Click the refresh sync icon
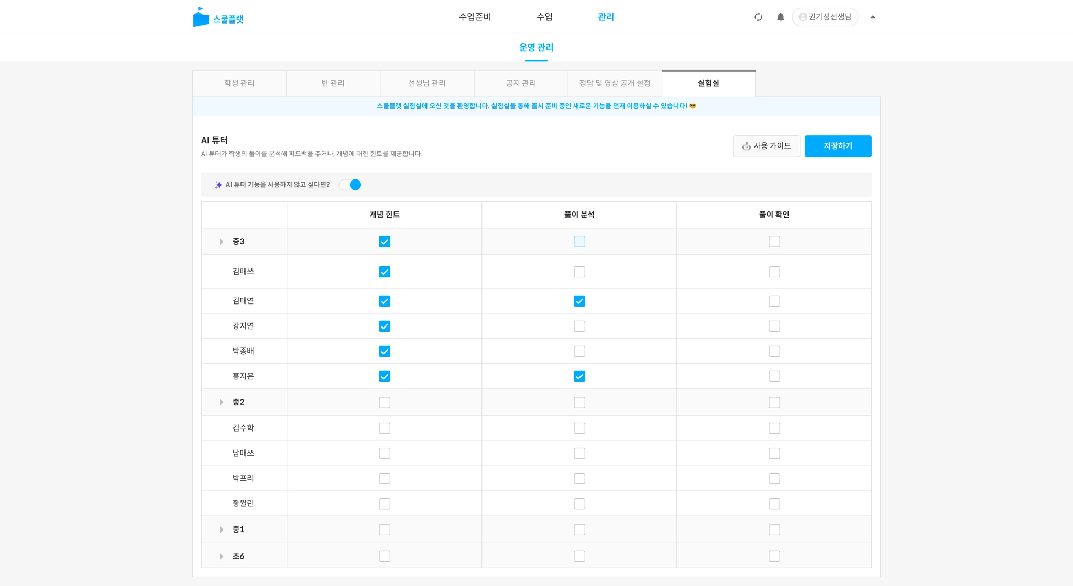Viewport: 1073px width, 586px height. (758, 17)
